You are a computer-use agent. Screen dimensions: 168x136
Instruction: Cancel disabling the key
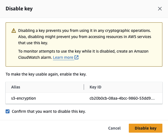click(114, 128)
